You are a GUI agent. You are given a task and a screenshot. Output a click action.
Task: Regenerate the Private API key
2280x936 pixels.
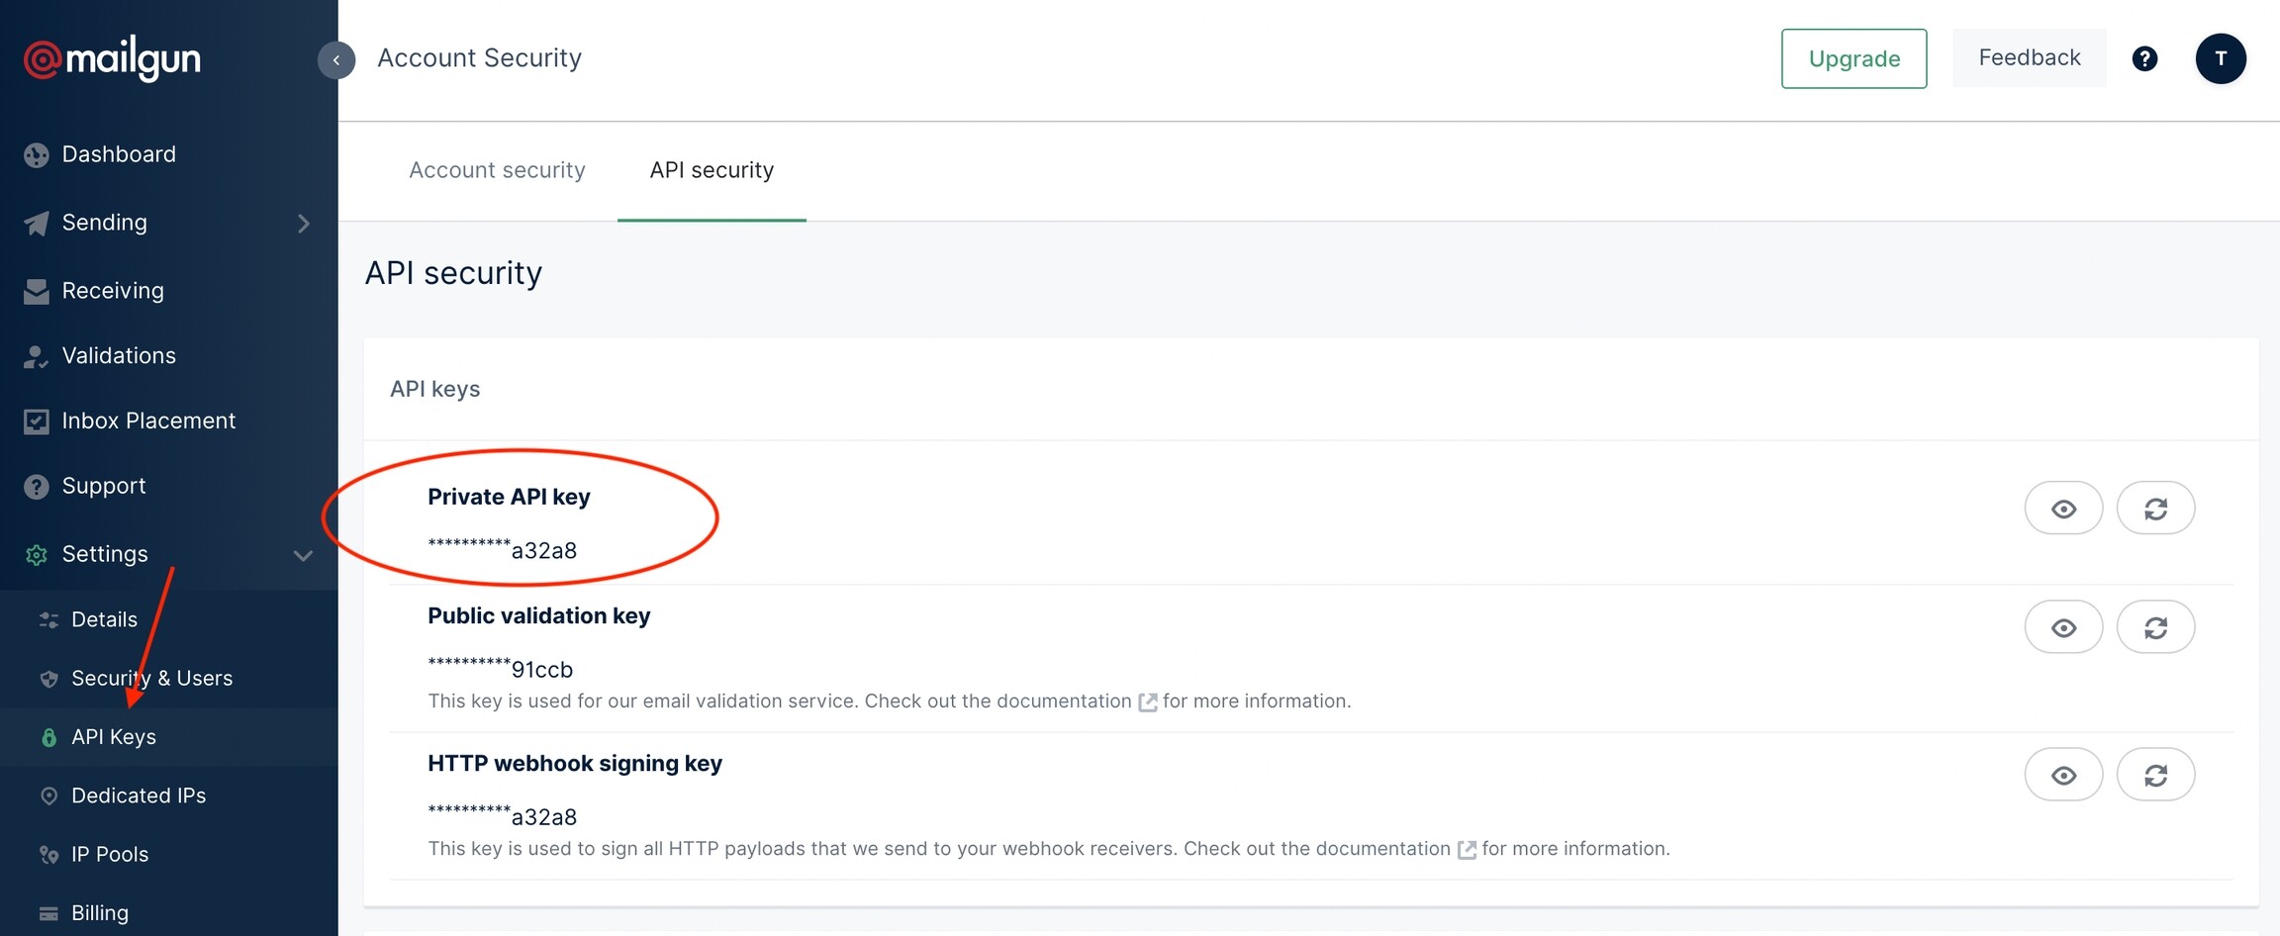pyautogui.click(x=2155, y=509)
